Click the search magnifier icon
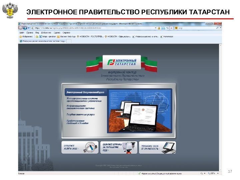The image size is (240, 180). coord(217,28)
